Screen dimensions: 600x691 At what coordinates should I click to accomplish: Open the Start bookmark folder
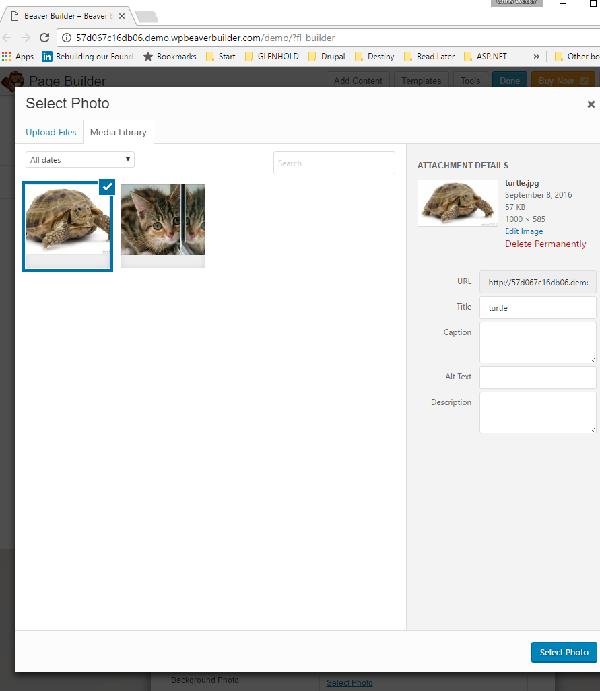[221, 57]
